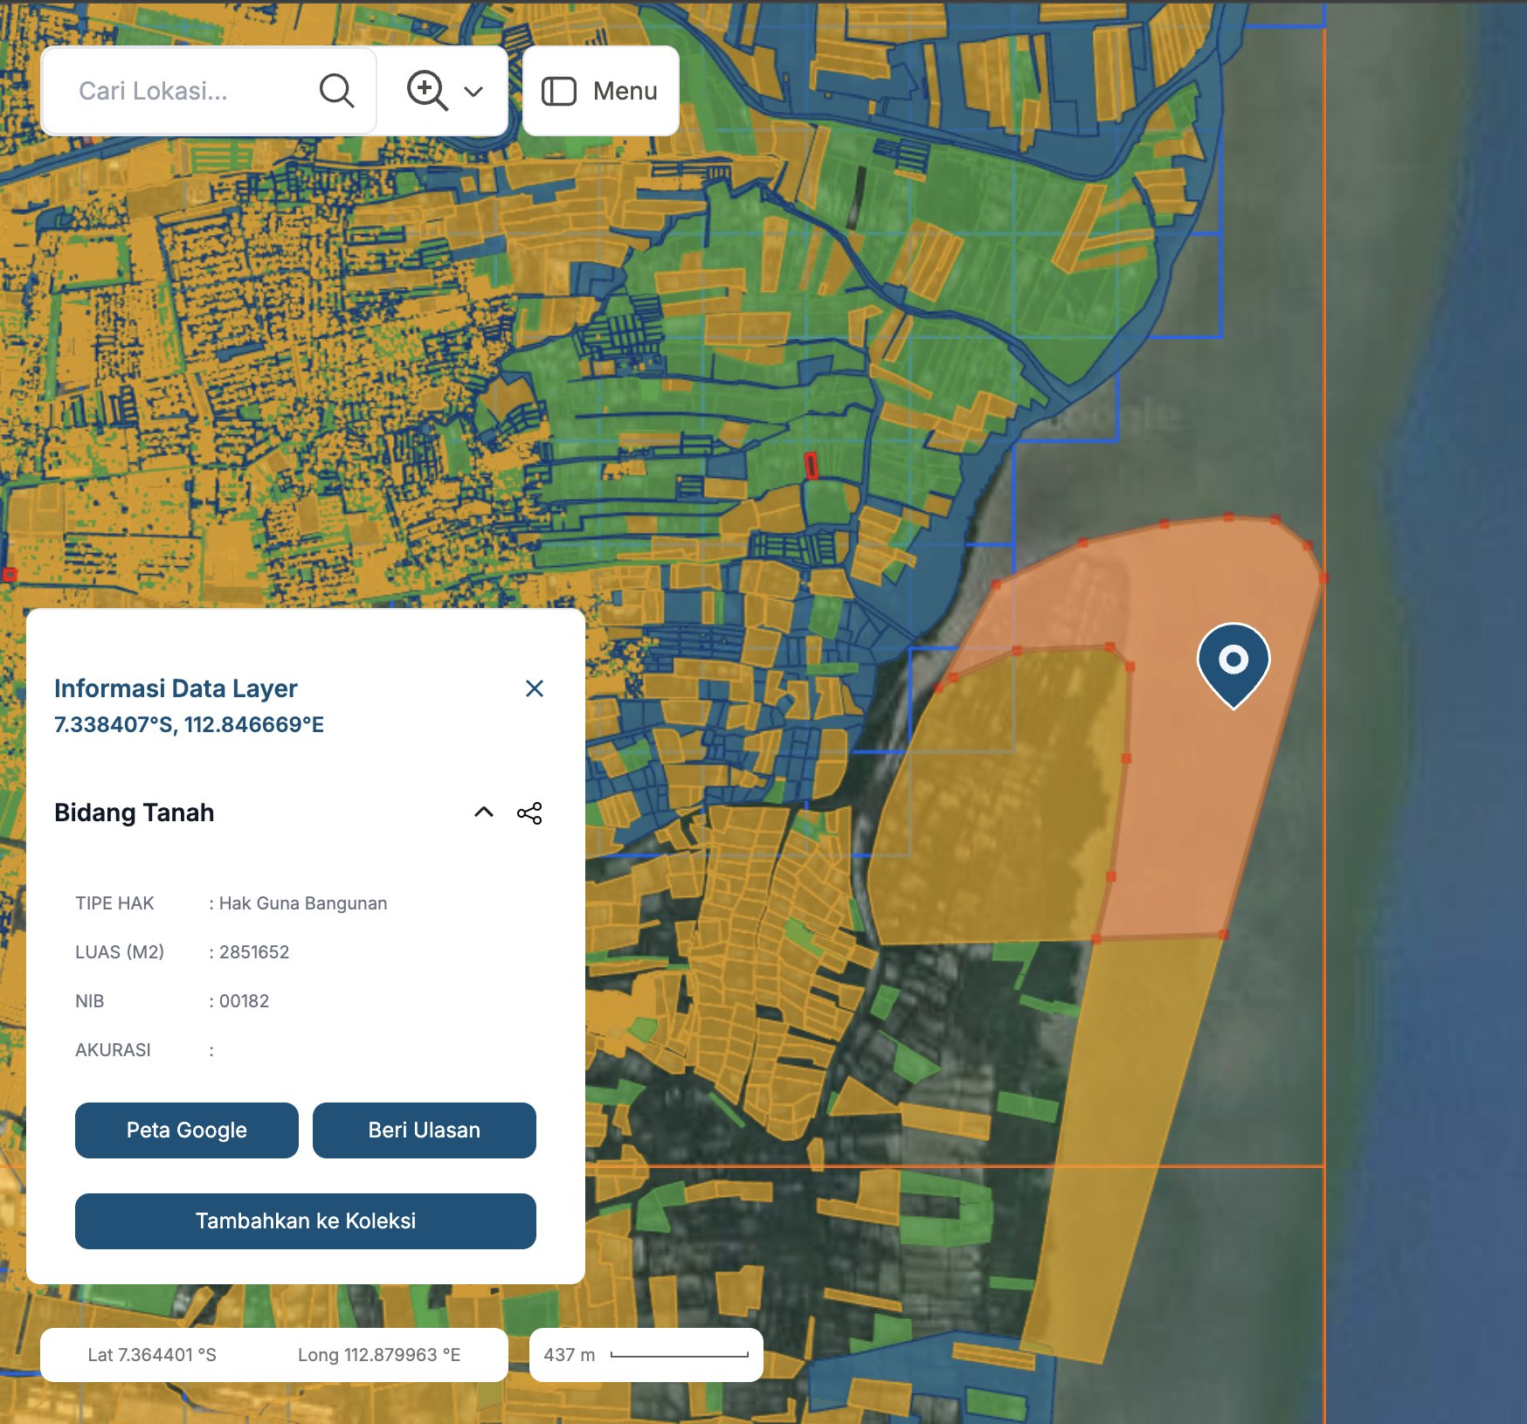This screenshot has width=1527, height=1424.
Task: Click the zoom-in magnifier icon
Action: coord(426,91)
